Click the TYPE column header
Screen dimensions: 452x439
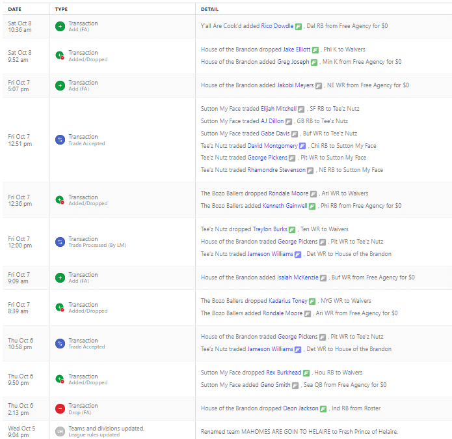pyautogui.click(x=61, y=9)
